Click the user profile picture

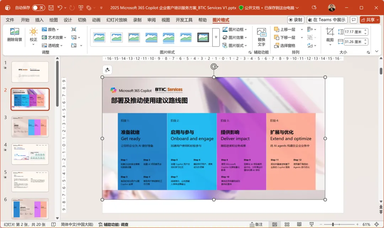coord(332,8)
